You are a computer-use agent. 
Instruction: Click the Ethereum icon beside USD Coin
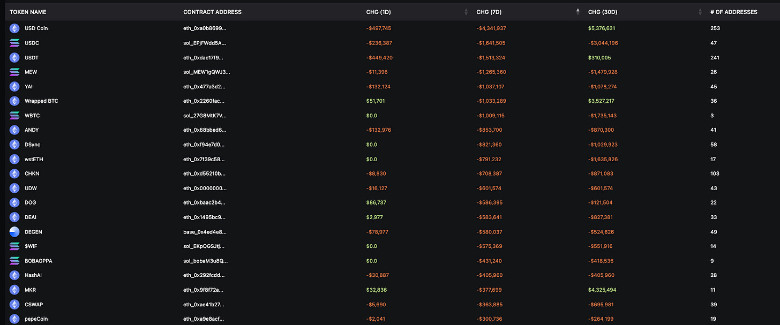pyautogui.click(x=14, y=28)
